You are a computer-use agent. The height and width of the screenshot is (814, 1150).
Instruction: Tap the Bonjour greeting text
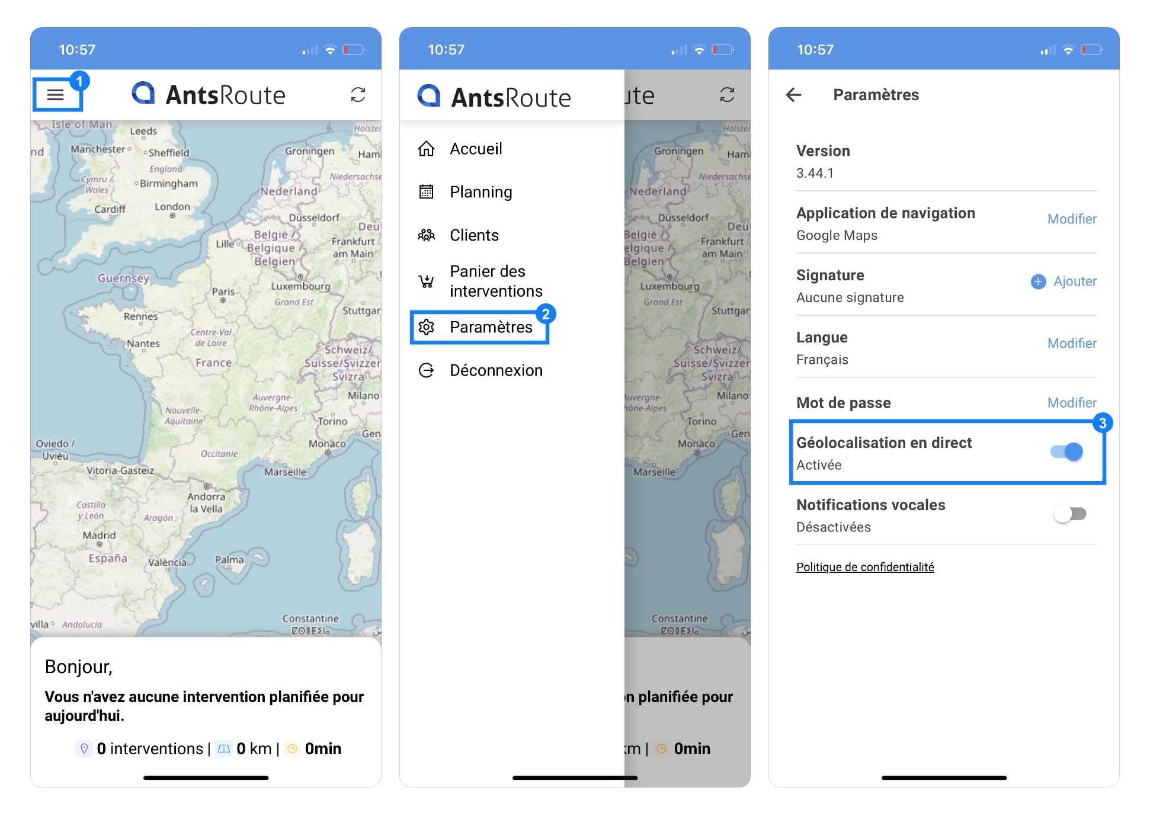[79, 667]
